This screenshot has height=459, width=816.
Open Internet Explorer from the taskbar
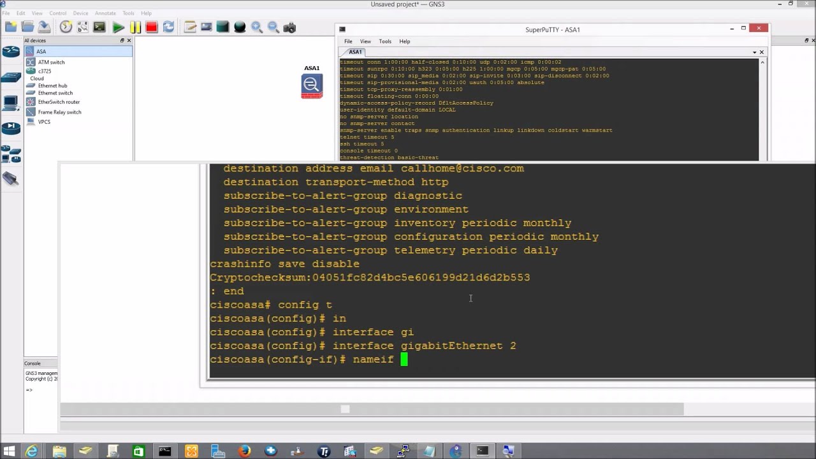point(32,451)
